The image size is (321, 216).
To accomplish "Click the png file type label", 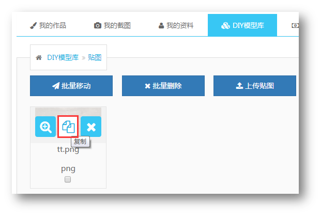I will click(68, 169).
